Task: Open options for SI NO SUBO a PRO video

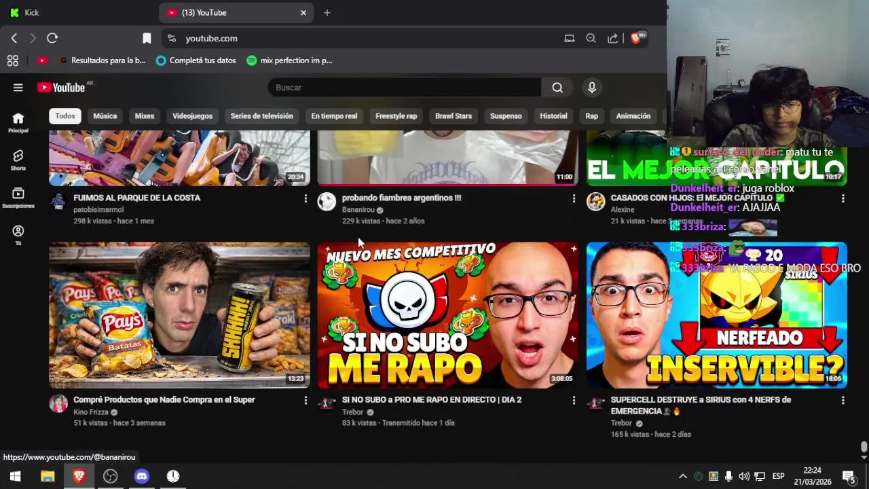Action: pos(574,400)
